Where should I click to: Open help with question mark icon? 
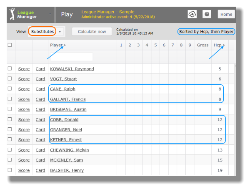tap(207, 14)
